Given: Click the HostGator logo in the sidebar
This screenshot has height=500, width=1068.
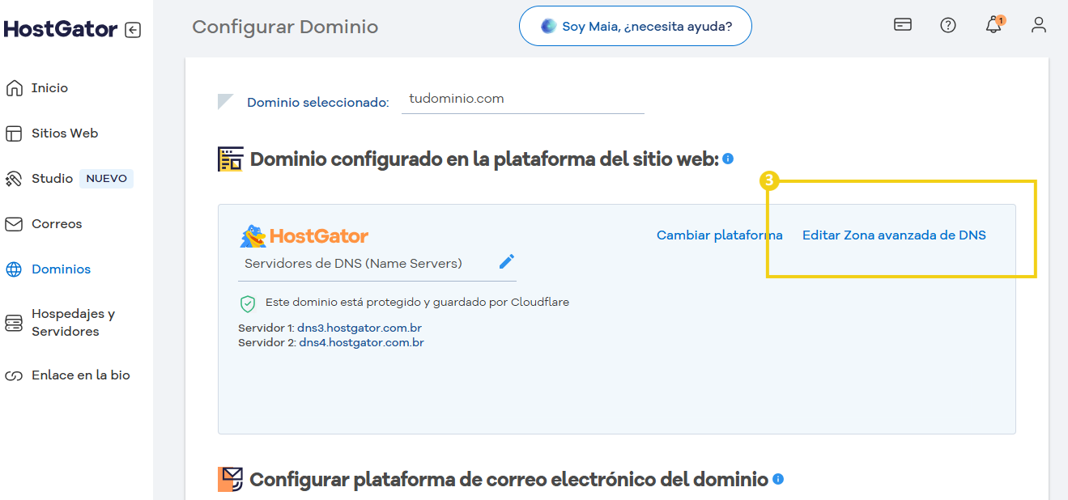Looking at the screenshot, I should (61, 29).
